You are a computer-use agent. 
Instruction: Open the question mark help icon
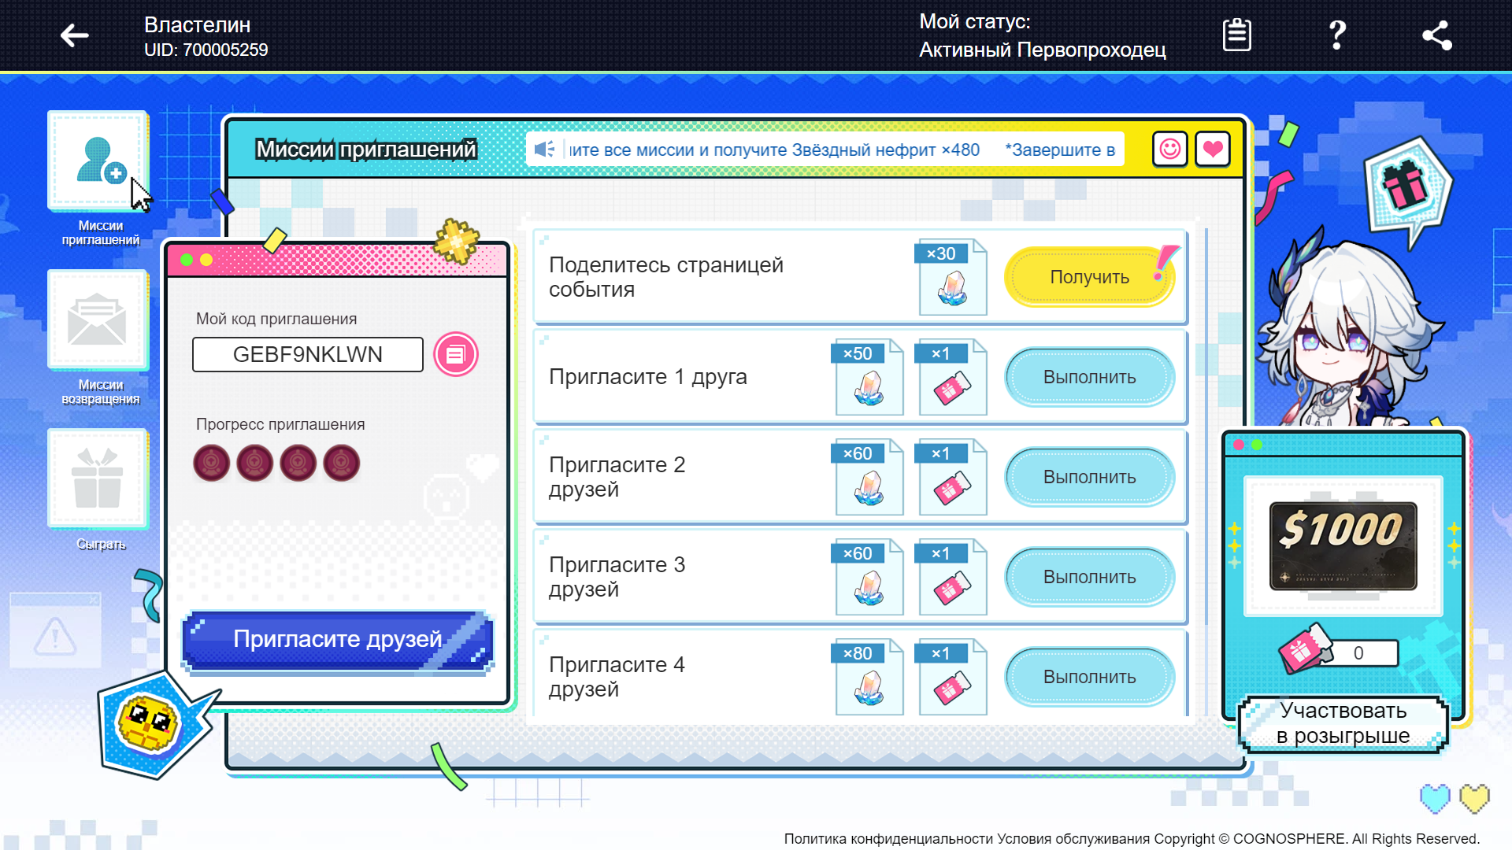click(x=1336, y=35)
